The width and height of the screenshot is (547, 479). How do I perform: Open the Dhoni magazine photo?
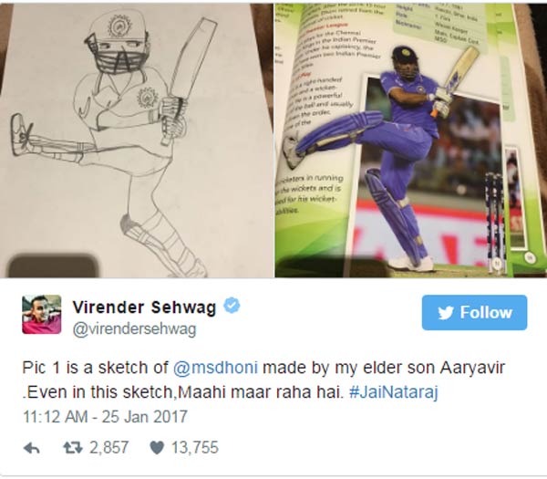coord(410,141)
